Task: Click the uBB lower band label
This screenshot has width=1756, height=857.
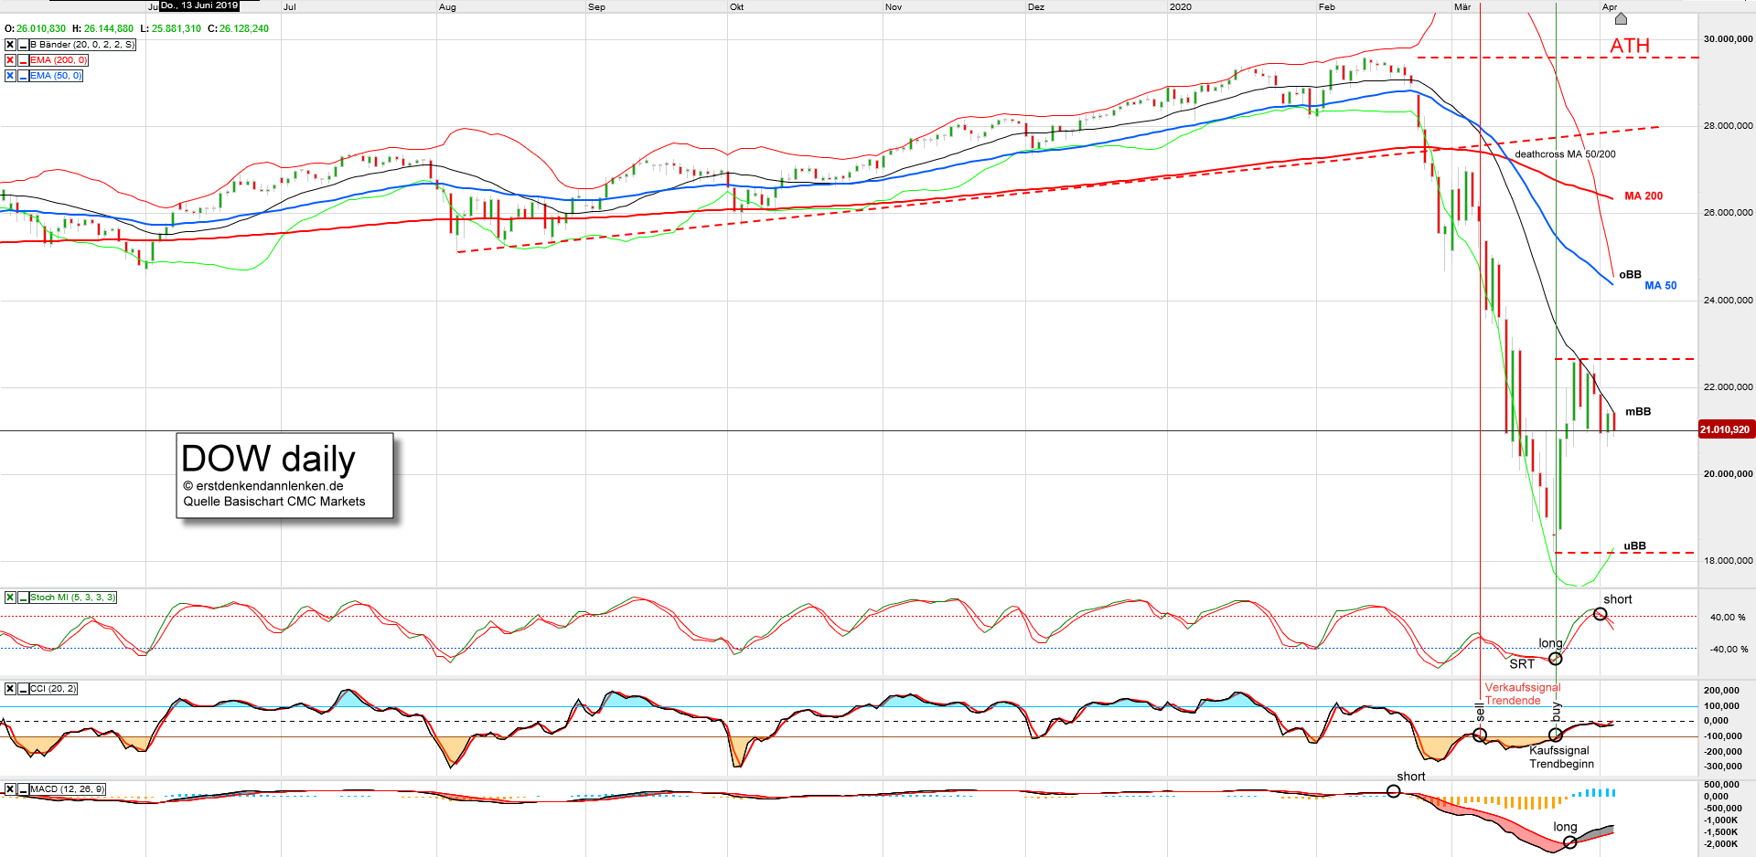Action: (1634, 546)
